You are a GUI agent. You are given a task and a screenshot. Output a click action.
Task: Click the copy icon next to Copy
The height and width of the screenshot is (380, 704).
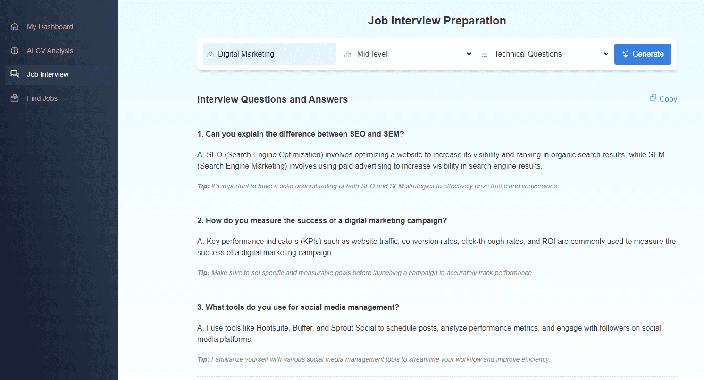(x=653, y=98)
